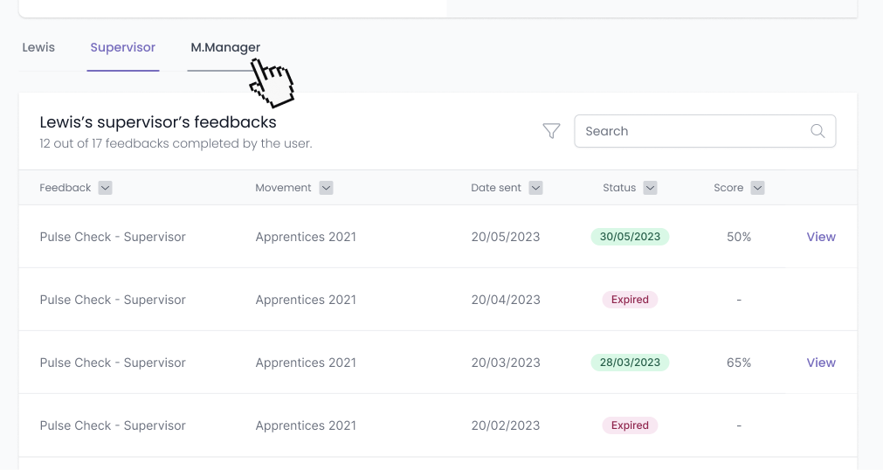Screen dimensions: 883x470
Task: Select the Supervisor tab
Action: click(x=123, y=47)
